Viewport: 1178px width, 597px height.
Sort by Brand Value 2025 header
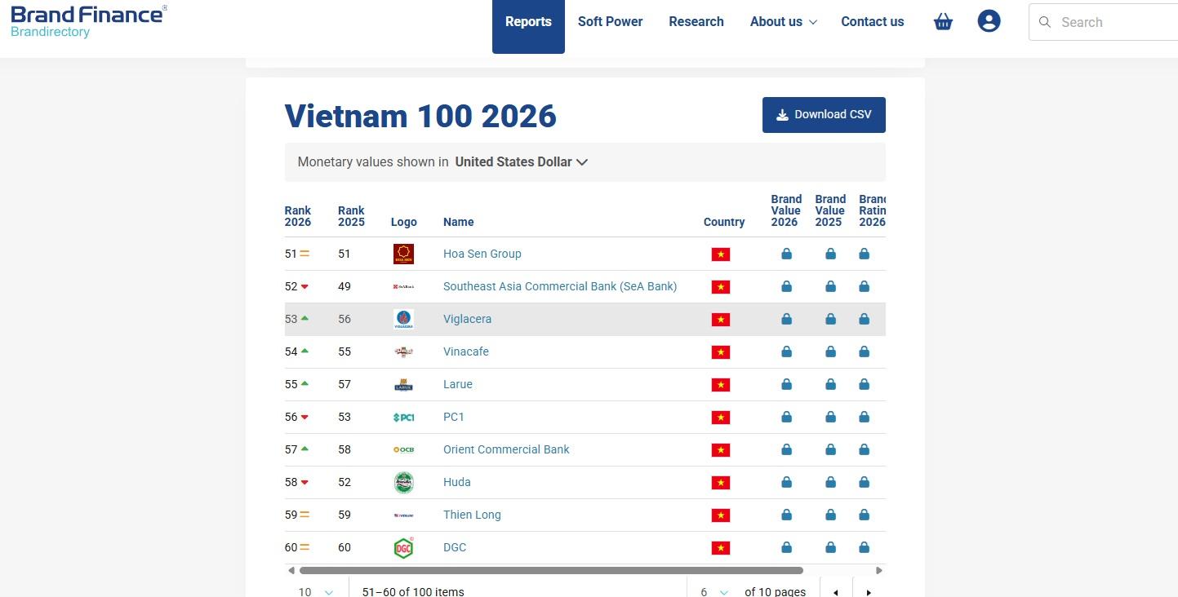(x=830, y=210)
